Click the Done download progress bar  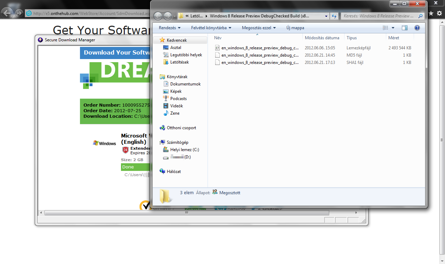(136, 167)
